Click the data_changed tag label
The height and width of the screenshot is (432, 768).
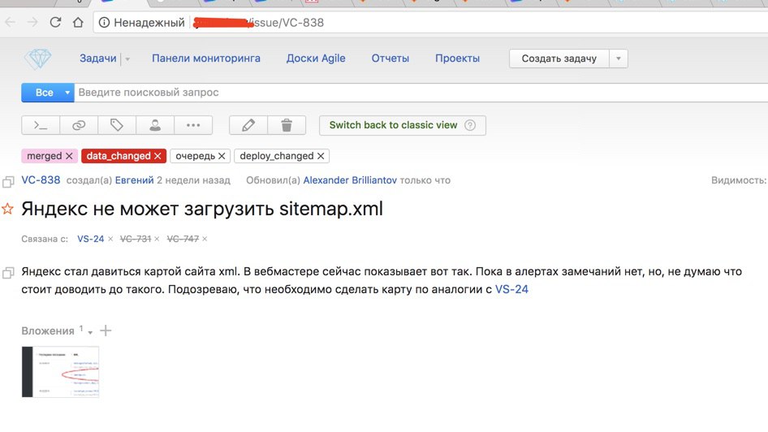click(119, 156)
